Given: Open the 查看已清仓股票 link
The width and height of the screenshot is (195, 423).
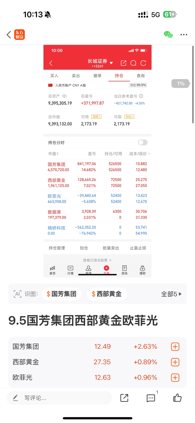Looking at the screenshot, I should pos(97,260).
